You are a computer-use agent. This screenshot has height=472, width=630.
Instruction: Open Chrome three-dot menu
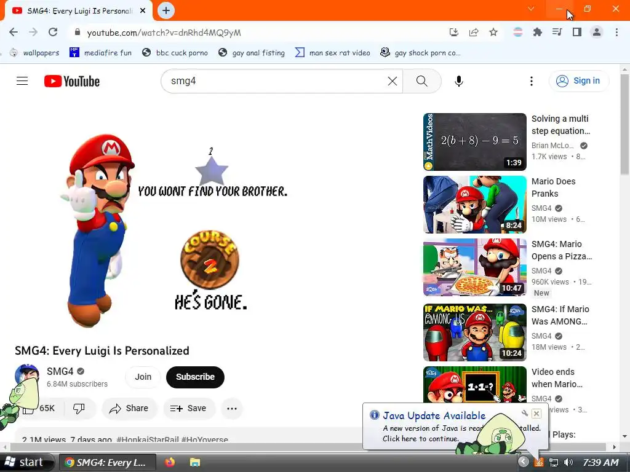616,33
